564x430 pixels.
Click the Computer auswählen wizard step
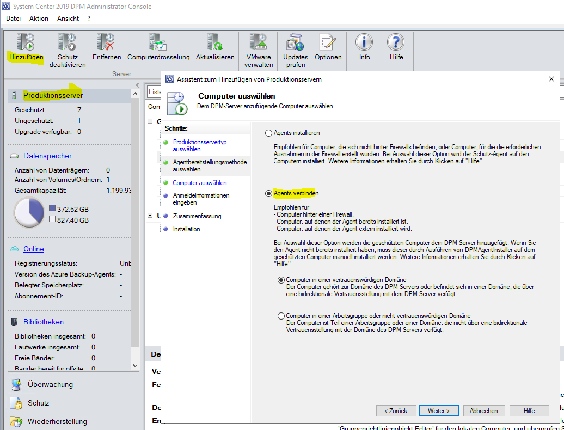(200, 183)
